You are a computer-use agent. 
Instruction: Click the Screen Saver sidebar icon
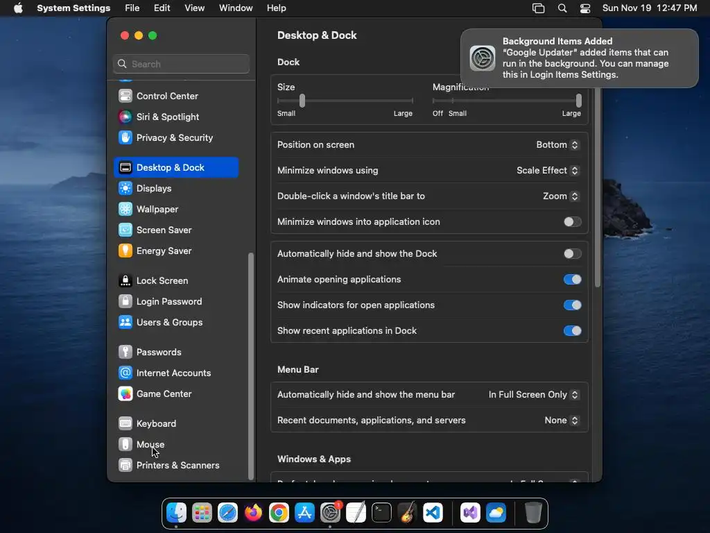click(125, 230)
